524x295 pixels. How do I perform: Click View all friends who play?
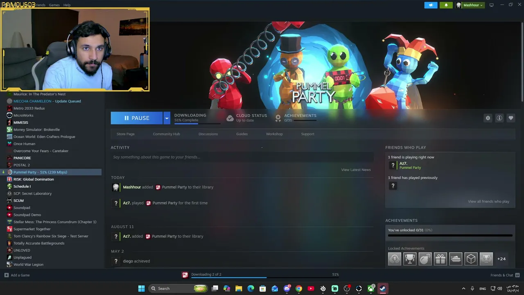[488, 202]
